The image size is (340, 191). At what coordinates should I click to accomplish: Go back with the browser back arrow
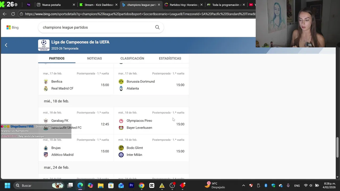pyautogui.click(x=5, y=14)
